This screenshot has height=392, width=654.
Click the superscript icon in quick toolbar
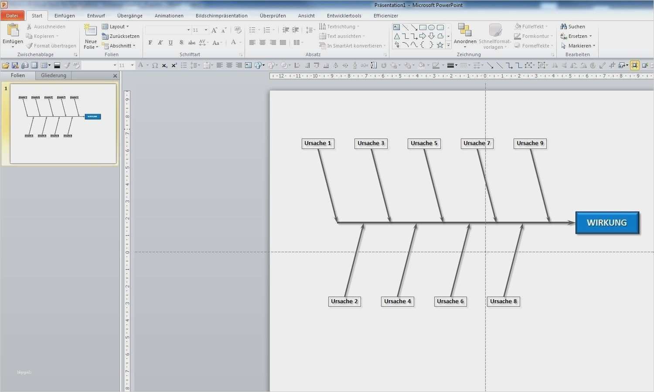174,65
